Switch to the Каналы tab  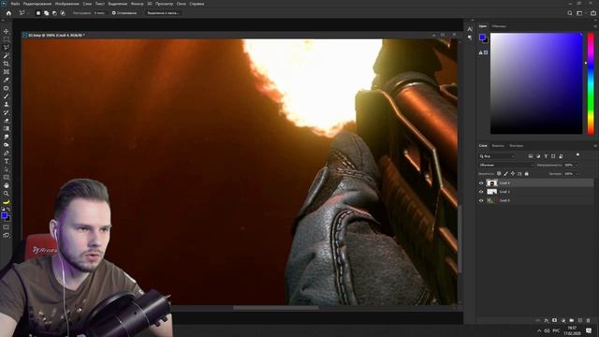pos(498,146)
